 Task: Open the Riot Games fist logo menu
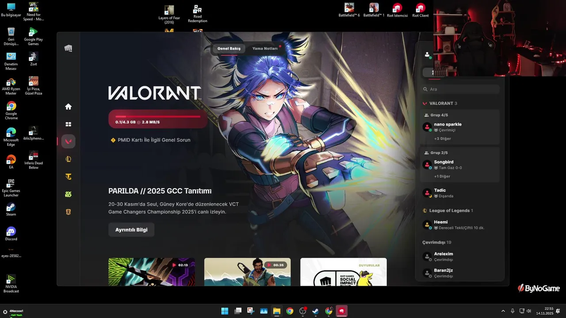(68, 48)
